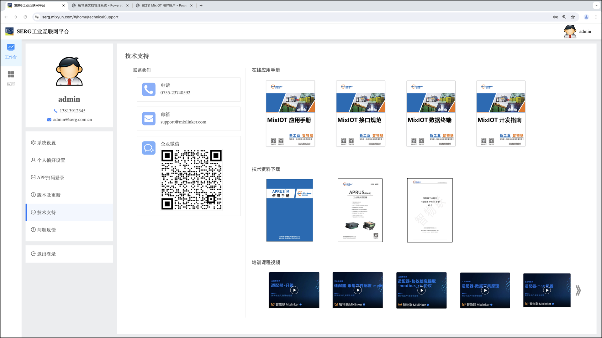Screen dimensions: 602x338
Task: Show next training videos with double chevron
Action: pos(578,290)
